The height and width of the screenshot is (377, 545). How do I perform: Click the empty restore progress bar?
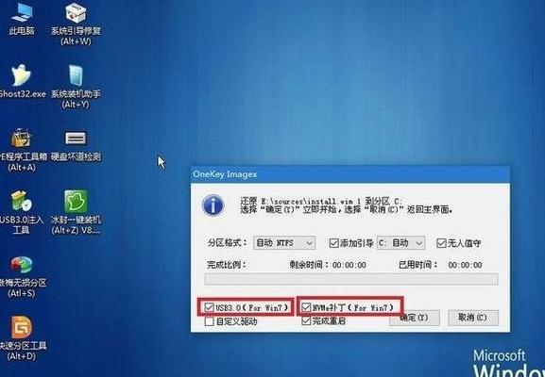[351, 279]
